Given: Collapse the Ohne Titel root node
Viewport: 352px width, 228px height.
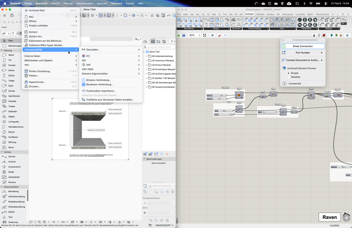Looking at the screenshot, I should coord(144,51).
